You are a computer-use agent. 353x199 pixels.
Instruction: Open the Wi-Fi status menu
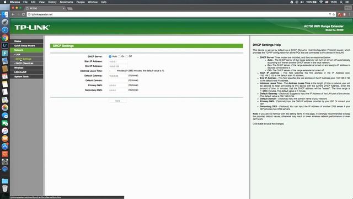click(x=321, y=2)
